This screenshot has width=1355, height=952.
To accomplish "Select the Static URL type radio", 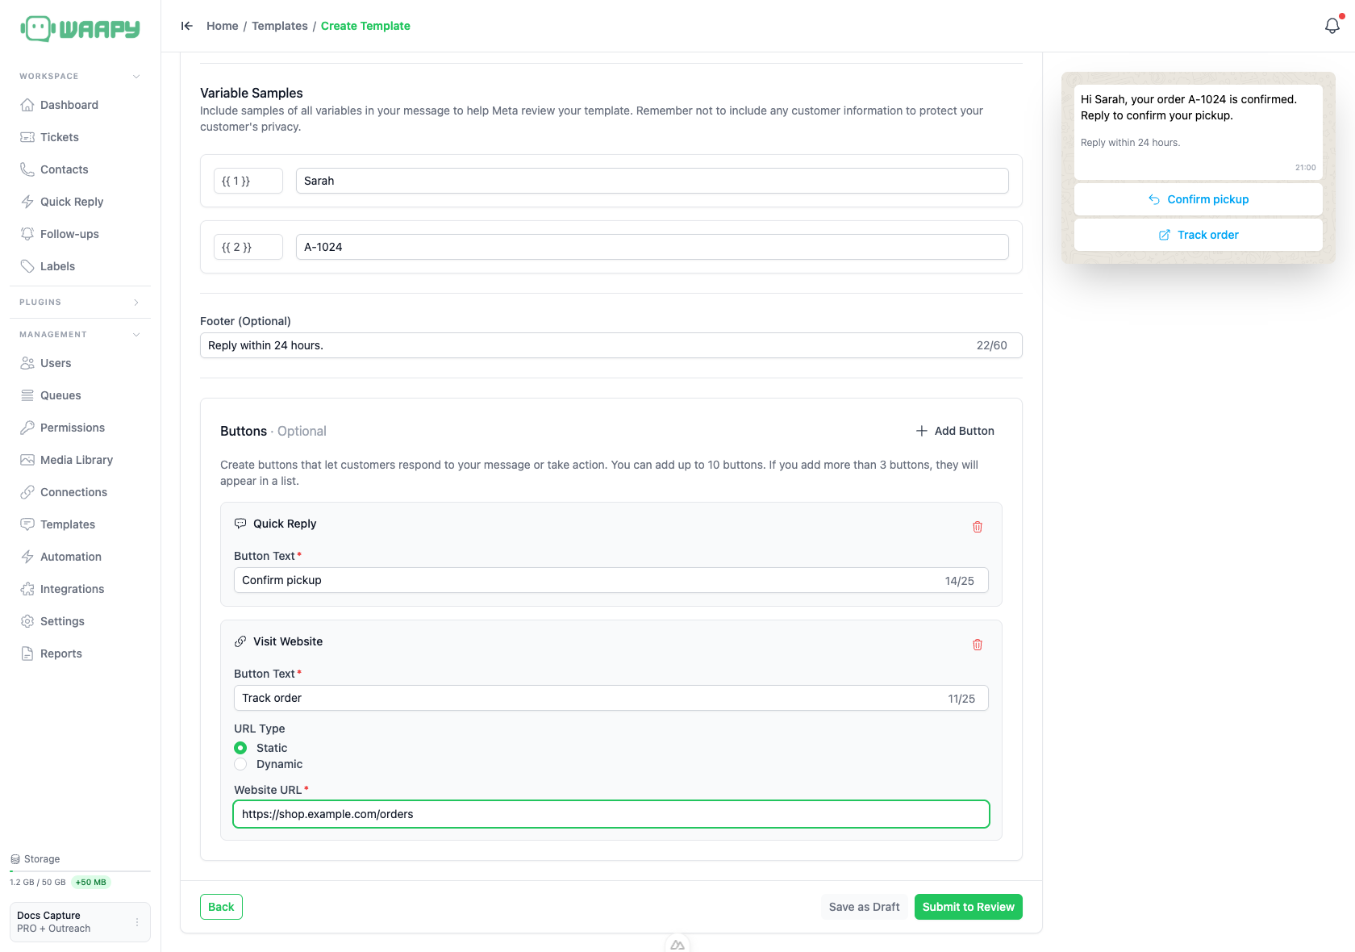I will (240, 748).
